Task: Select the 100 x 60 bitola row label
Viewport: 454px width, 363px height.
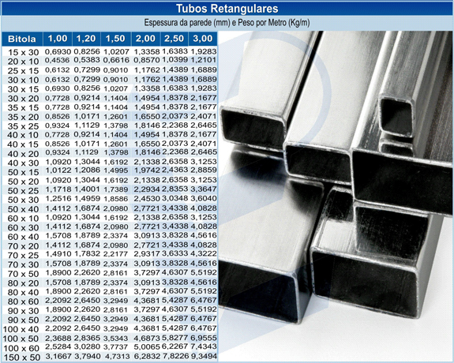Action: pos(21,348)
